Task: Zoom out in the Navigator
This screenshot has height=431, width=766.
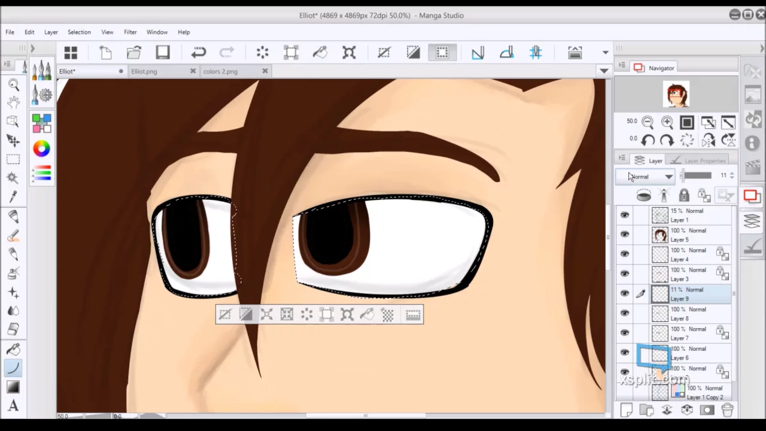Action: coord(648,122)
